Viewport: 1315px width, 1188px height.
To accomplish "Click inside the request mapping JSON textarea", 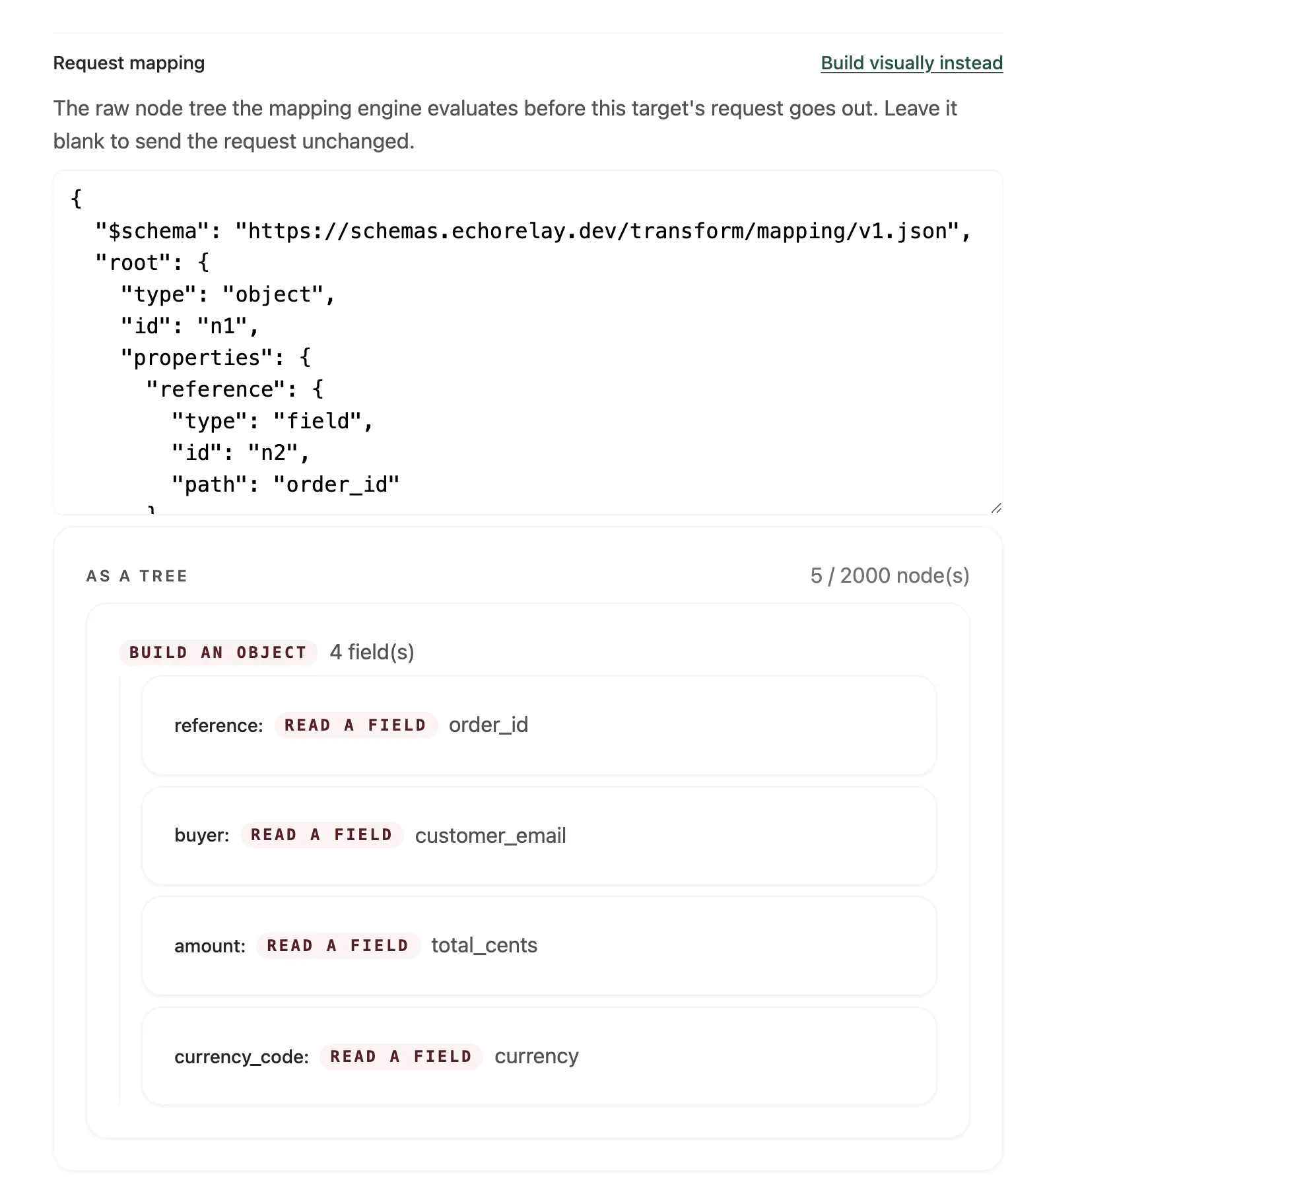I will 527,343.
